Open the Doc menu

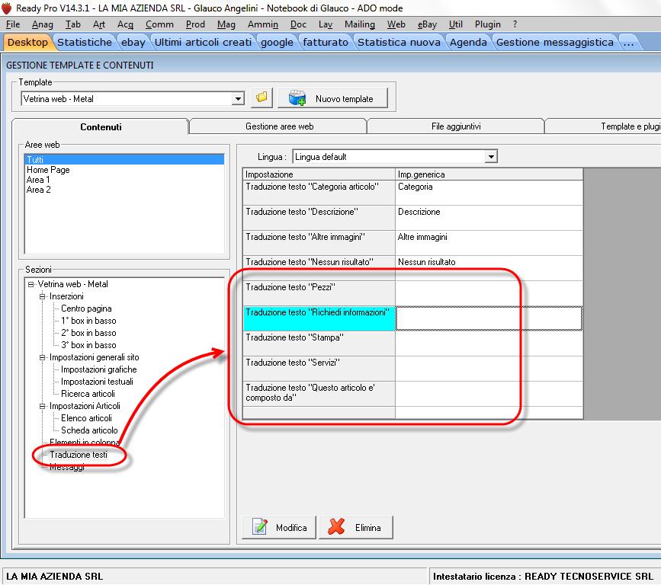298,24
